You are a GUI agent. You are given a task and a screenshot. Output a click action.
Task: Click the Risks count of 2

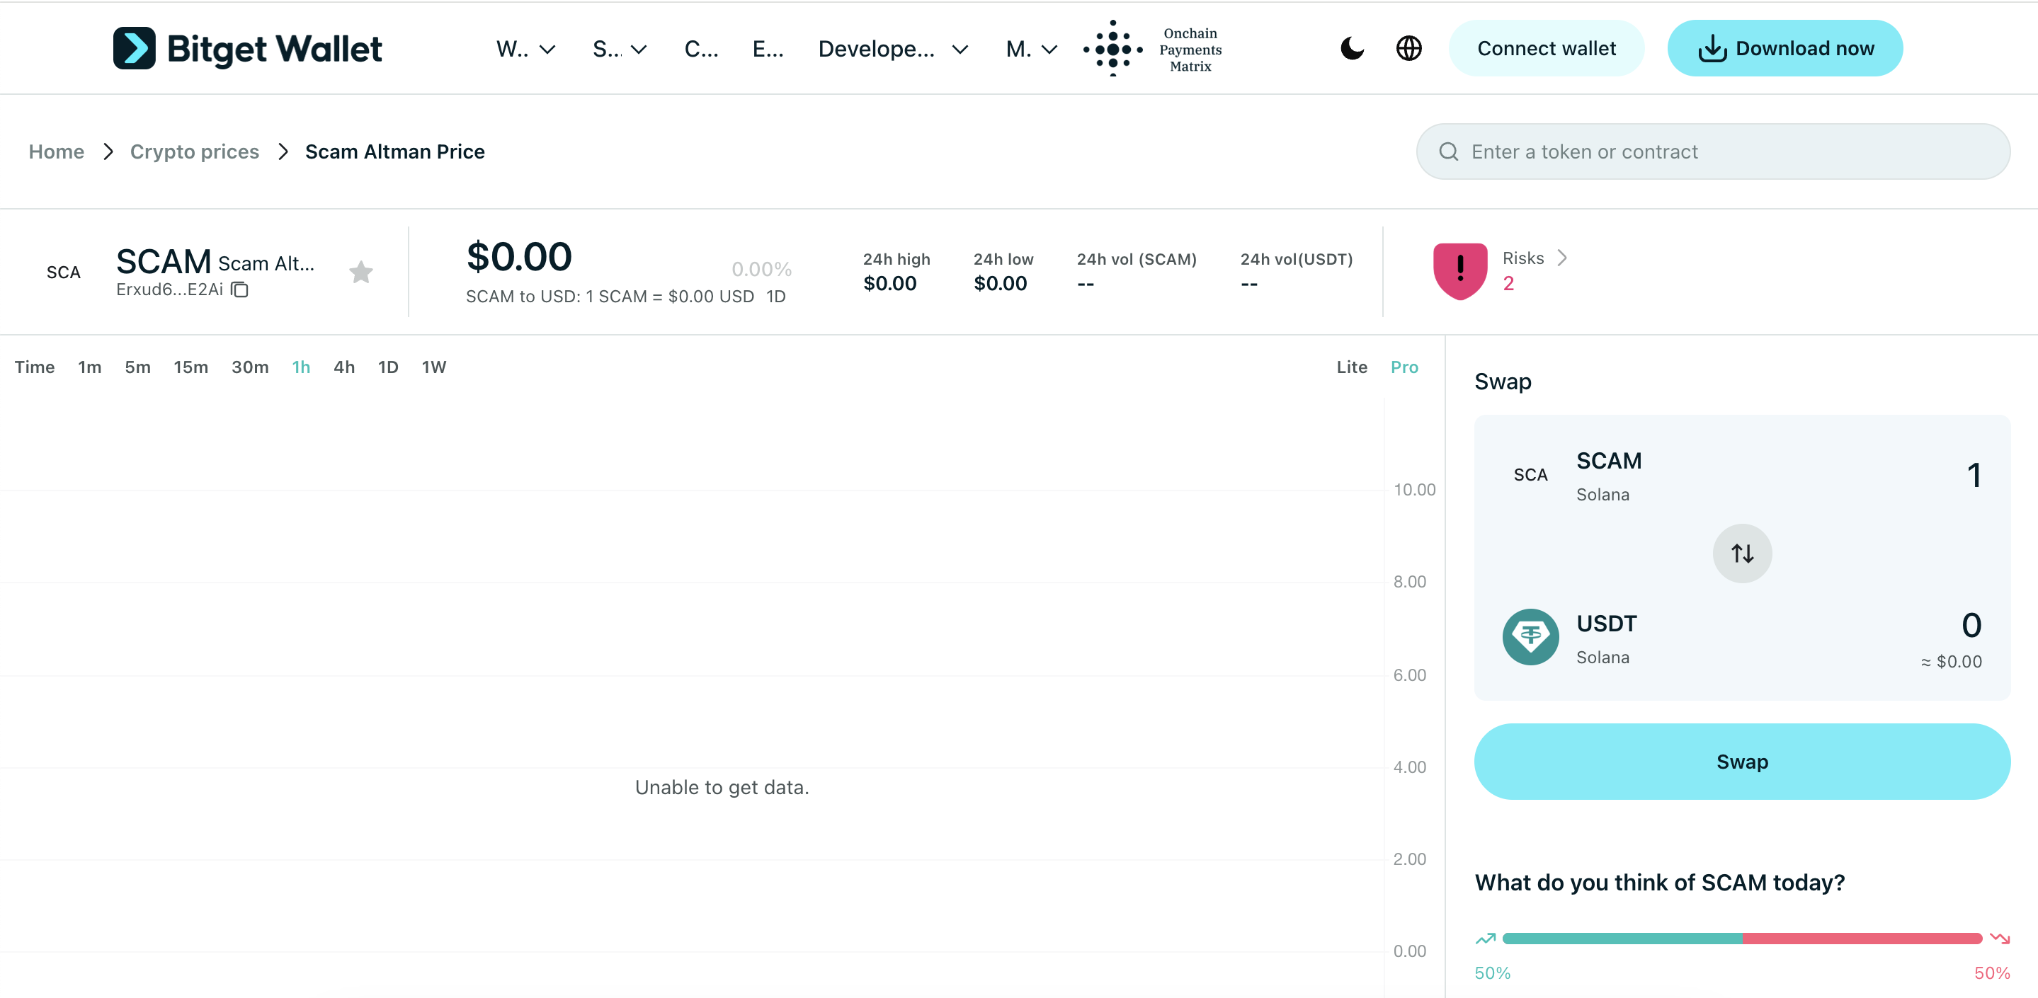click(x=1508, y=284)
